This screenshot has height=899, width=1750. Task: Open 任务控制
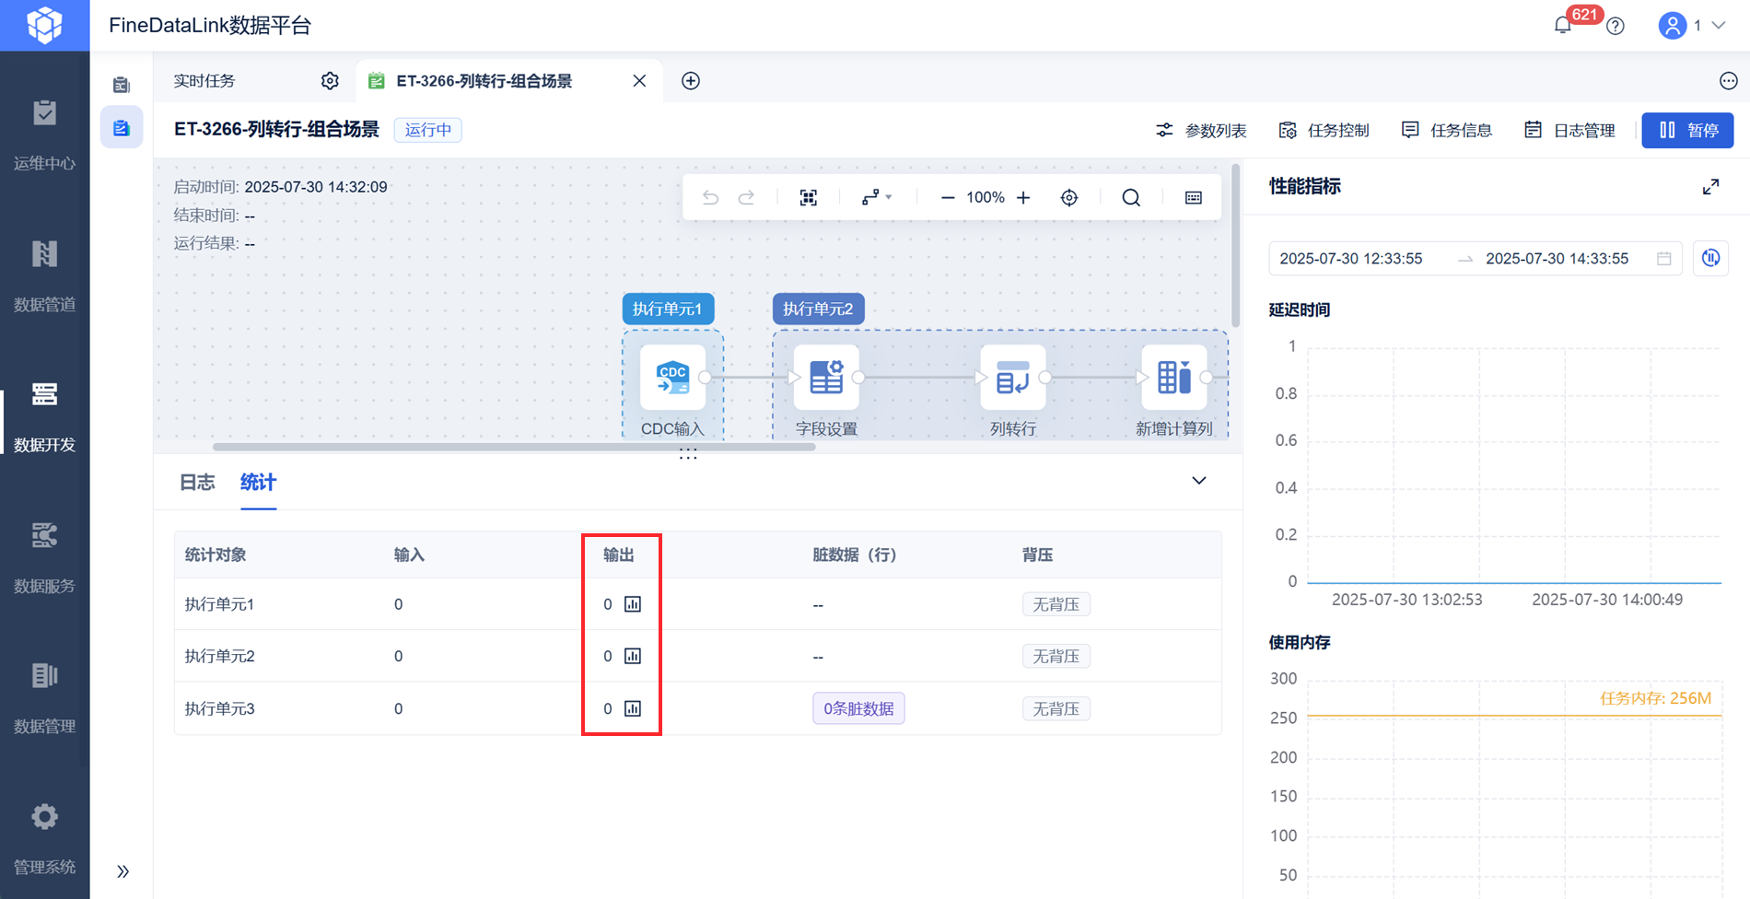click(1324, 130)
